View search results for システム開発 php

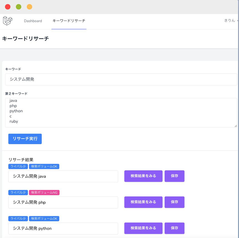tap(143, 202)
